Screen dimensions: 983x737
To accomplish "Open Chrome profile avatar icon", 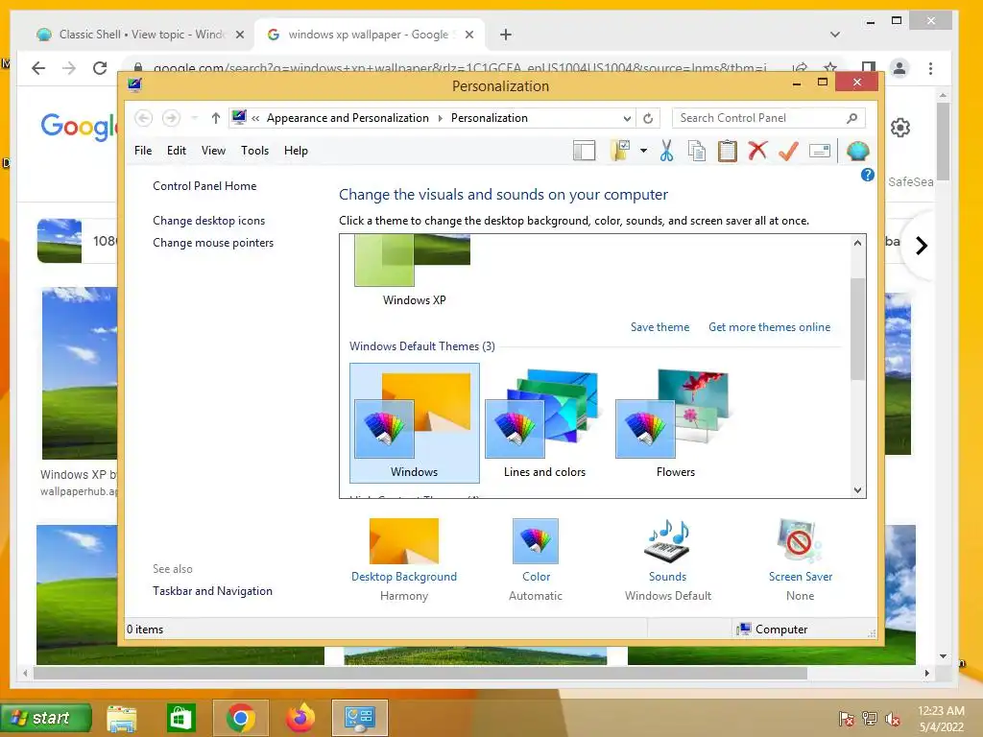I will (899, 68).
